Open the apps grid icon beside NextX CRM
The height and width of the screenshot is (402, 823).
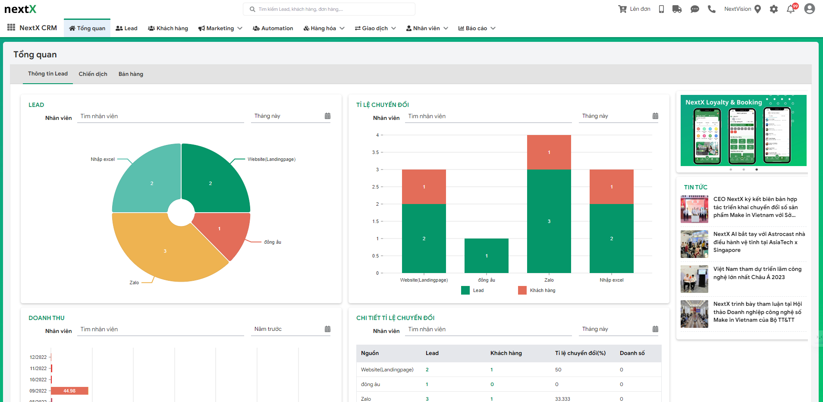click(11, 28)
